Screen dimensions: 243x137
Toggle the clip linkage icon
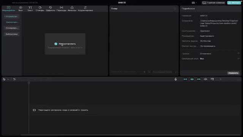(199, 79)
